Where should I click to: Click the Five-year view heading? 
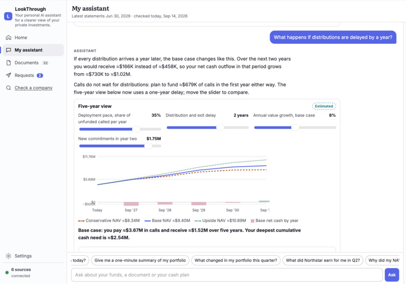pyautogui.click(x=95, y=106)
